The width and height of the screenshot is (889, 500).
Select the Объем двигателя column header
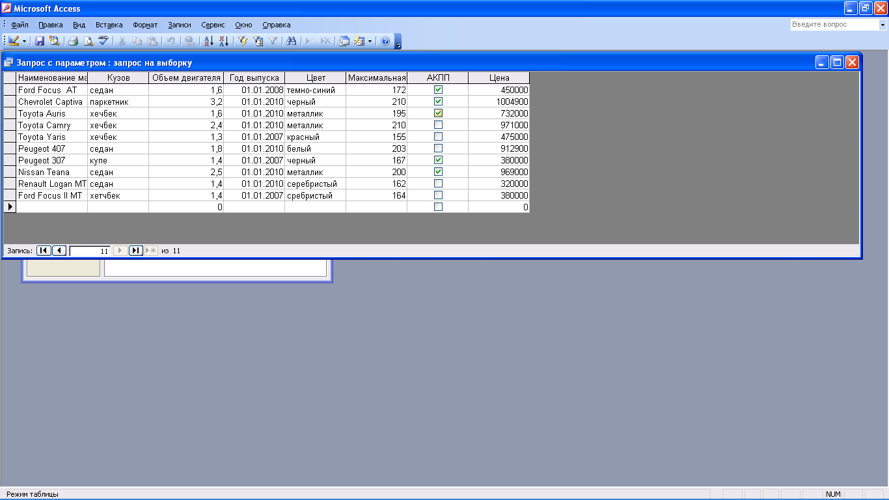pos(186,78)
